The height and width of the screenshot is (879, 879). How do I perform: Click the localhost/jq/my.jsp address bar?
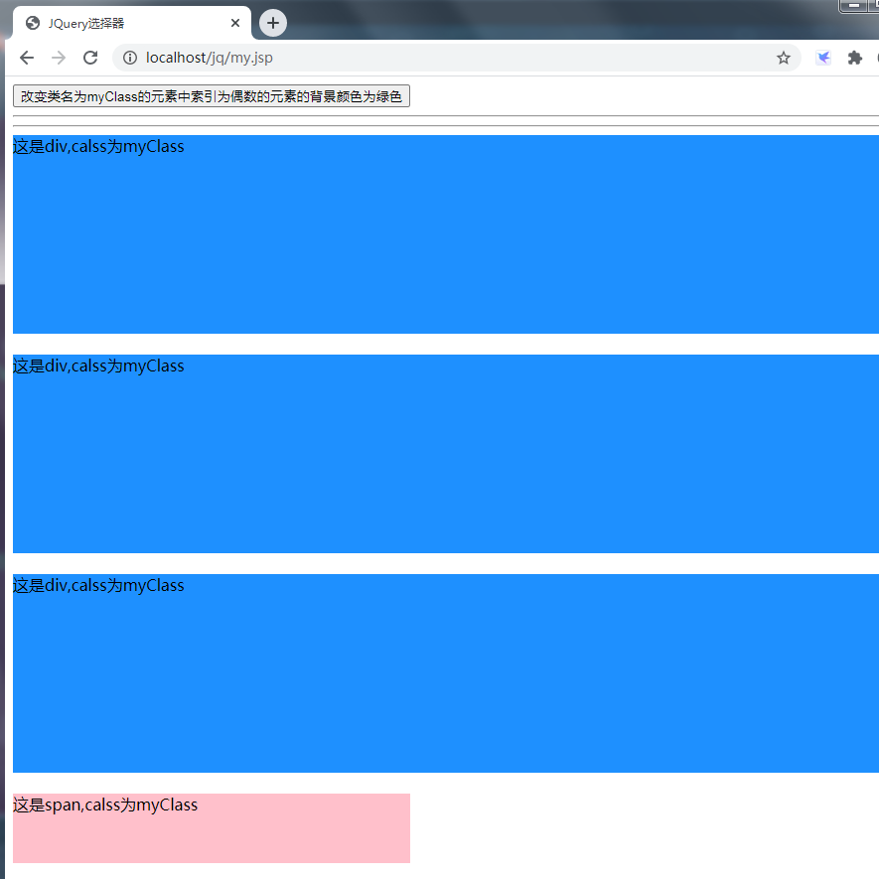457,58
